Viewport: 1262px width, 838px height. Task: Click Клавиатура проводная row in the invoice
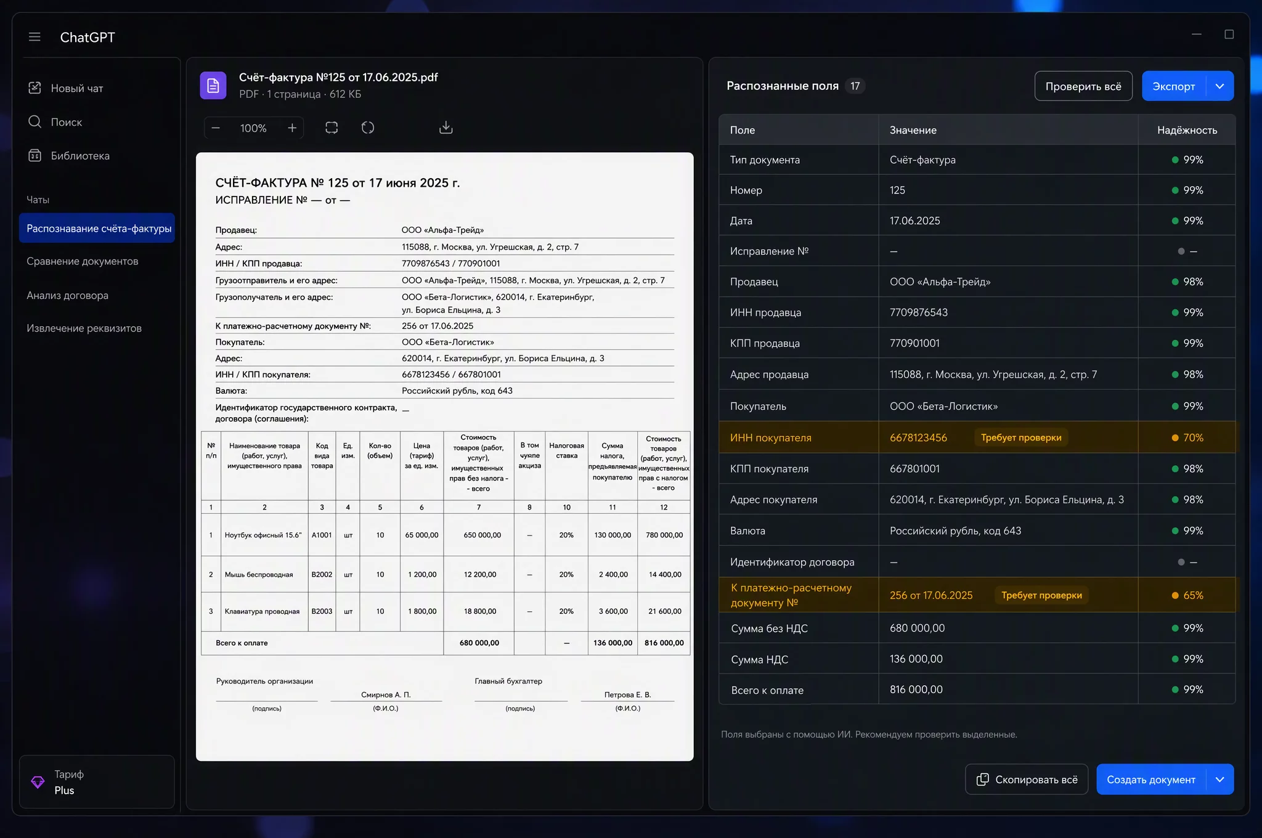point(262,611)
